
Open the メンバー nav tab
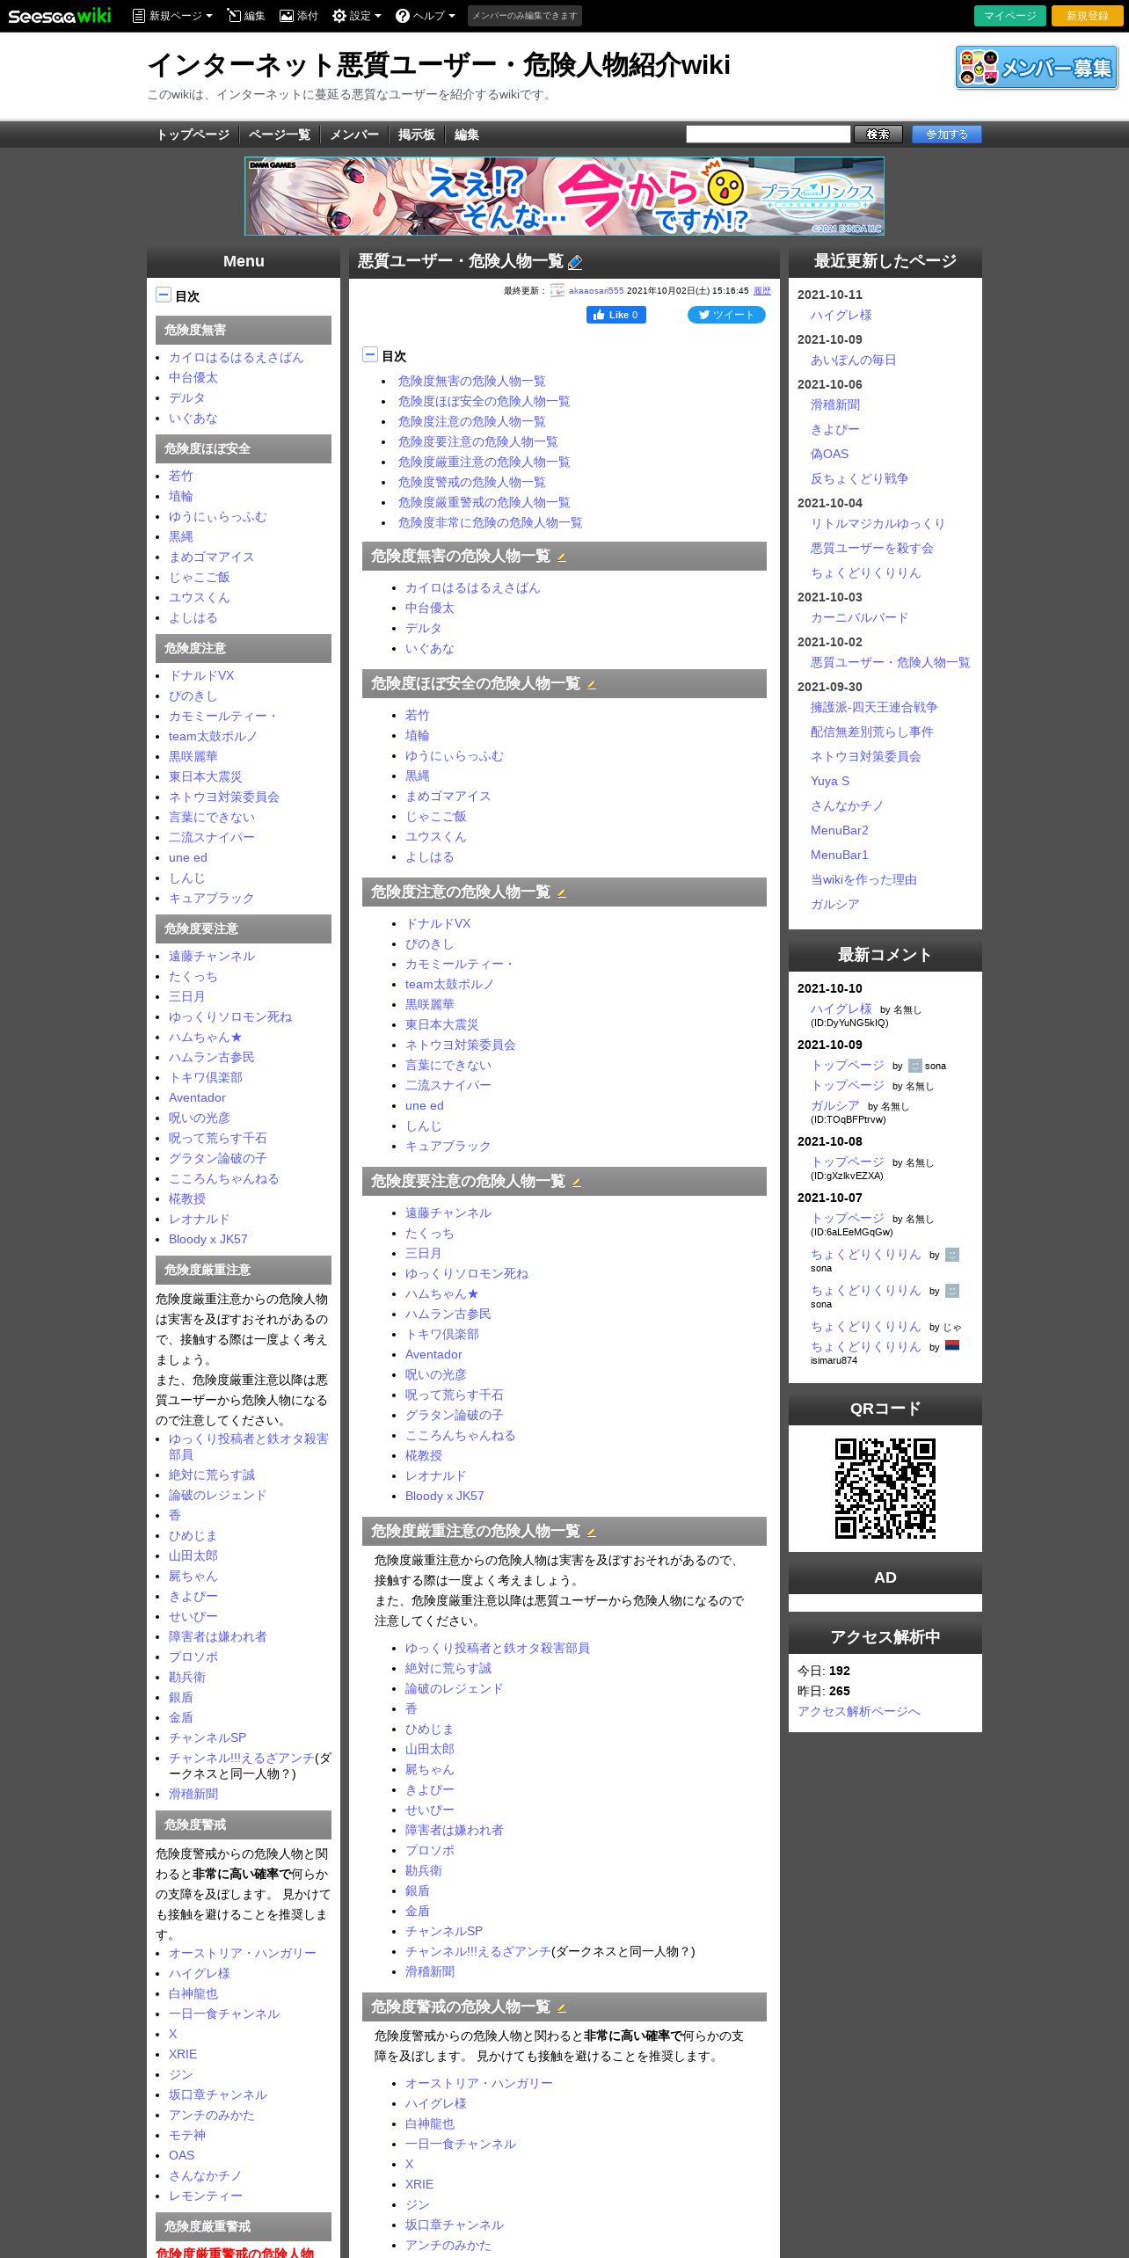354,135
